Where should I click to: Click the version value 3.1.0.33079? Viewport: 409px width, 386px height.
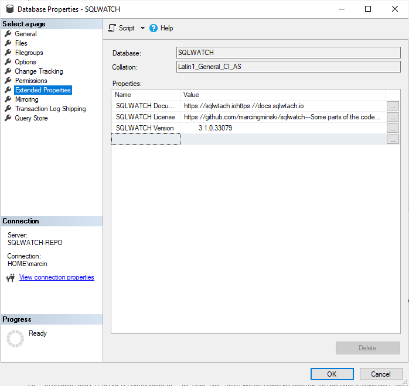click(x=215, y=128)
